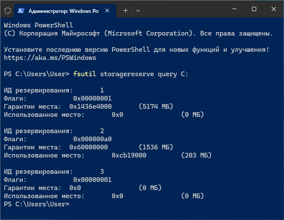This screenshot has width=284, height=220.
Task: Click the (1536 МБ) value
Action: (156, 147)
